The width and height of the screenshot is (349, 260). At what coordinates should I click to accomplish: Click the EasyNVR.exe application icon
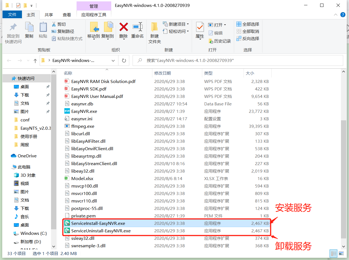[x=67, y=111]
